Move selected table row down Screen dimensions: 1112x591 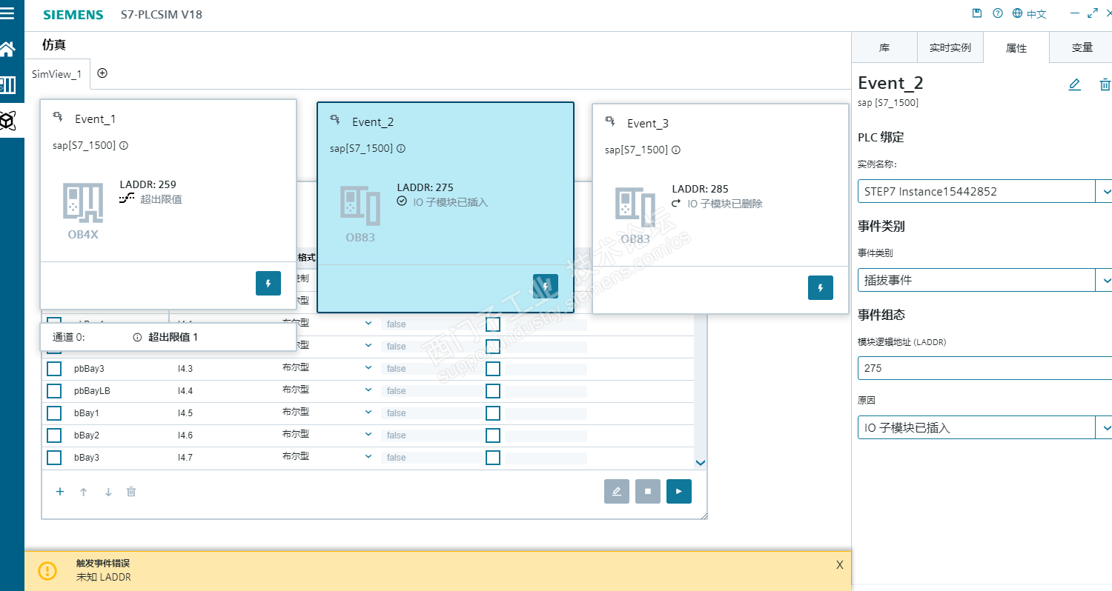tap(108, 492)
